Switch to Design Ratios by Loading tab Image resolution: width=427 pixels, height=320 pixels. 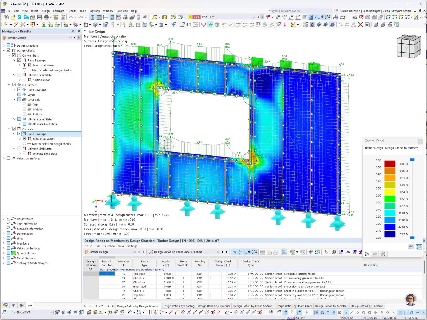pyautogui.click(x=178, y=306)
